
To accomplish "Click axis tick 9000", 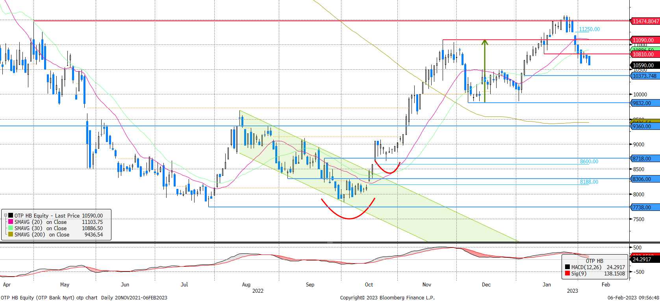I will point(639,144).
